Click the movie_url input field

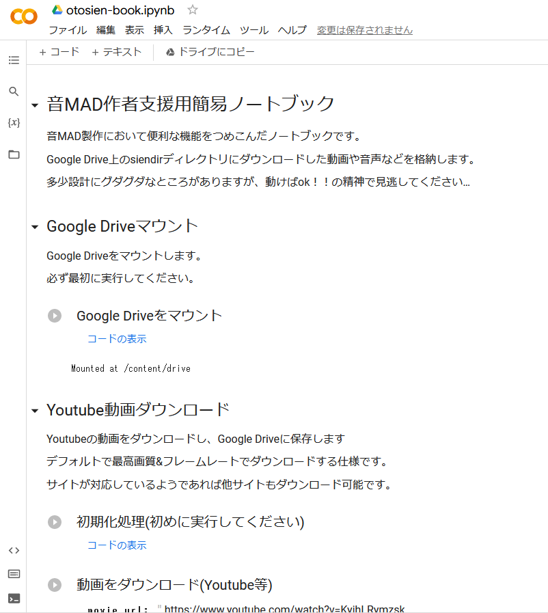pos(284,609)
